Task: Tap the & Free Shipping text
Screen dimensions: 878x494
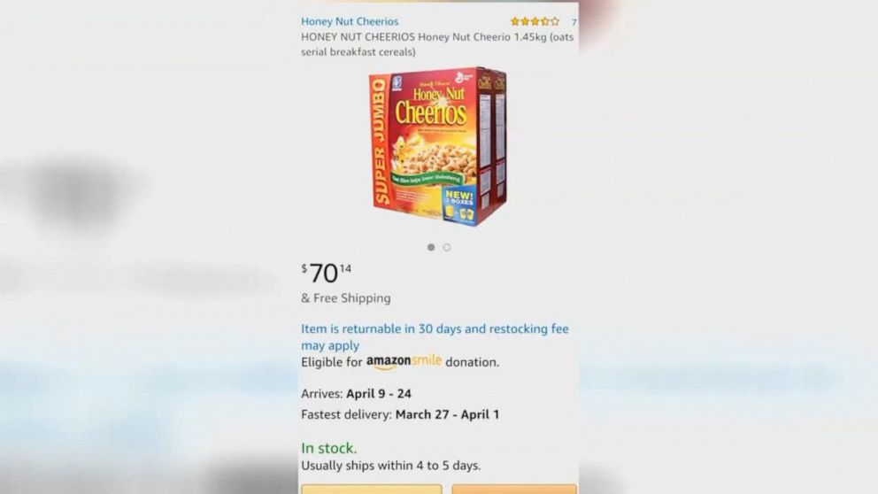Action: tap(346, 298)
